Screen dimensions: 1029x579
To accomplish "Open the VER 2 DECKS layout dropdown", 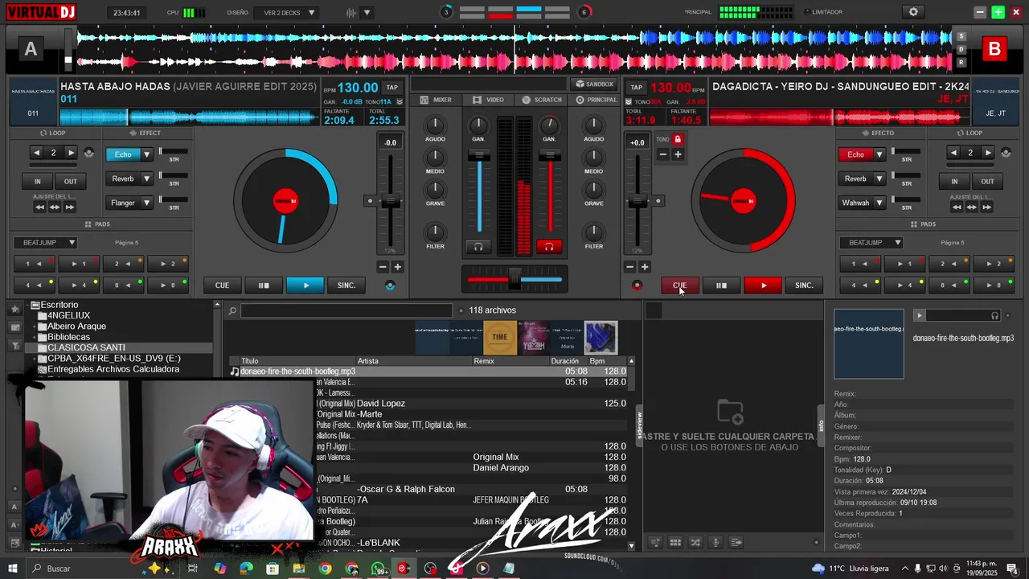I will coord(286,13).
